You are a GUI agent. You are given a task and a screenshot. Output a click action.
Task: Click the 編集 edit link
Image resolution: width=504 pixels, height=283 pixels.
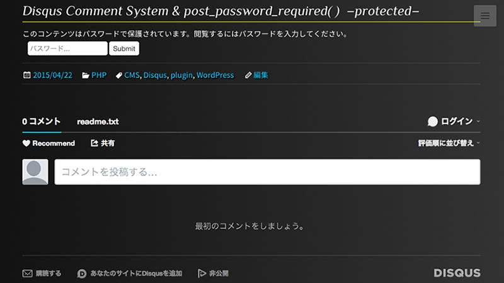click(261, 75)
